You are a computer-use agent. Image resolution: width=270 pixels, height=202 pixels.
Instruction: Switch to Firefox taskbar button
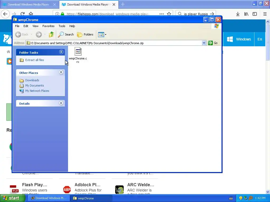click(x=49, y=198)
